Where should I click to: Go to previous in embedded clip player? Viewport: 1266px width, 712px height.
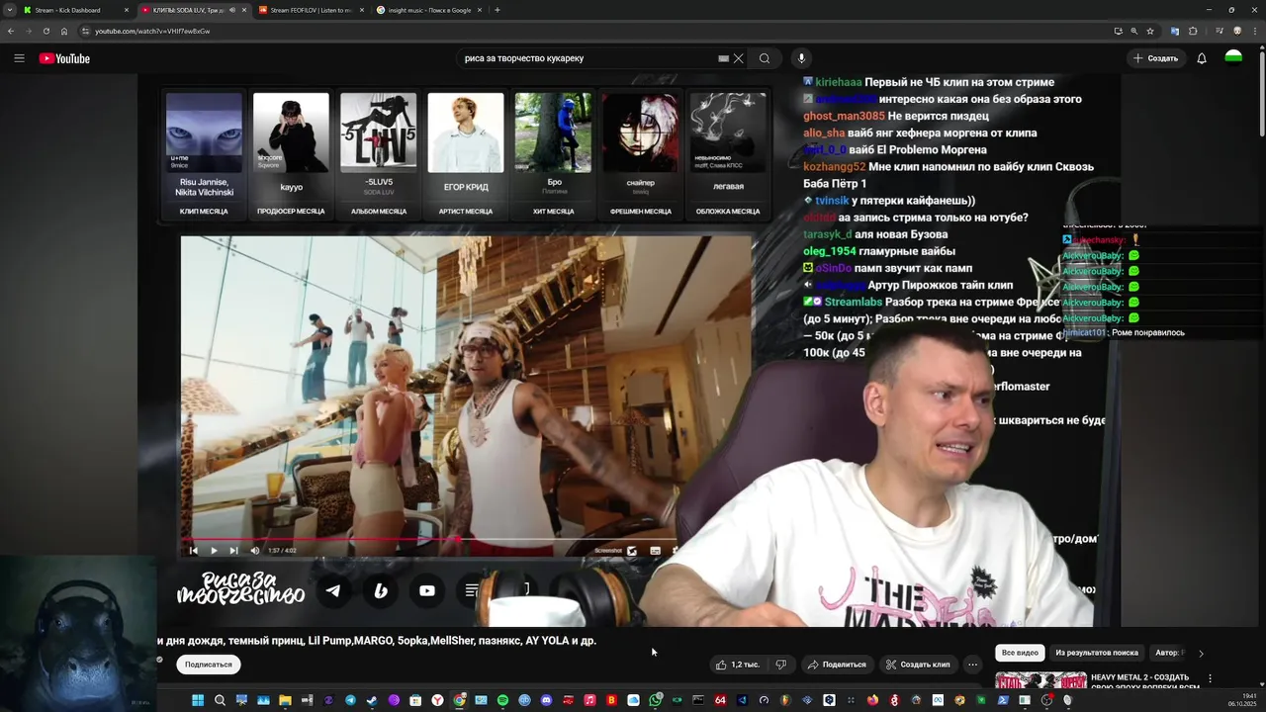[194, 551]
